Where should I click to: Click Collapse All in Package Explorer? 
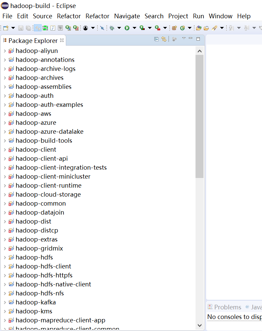click(x=157, y=39)
